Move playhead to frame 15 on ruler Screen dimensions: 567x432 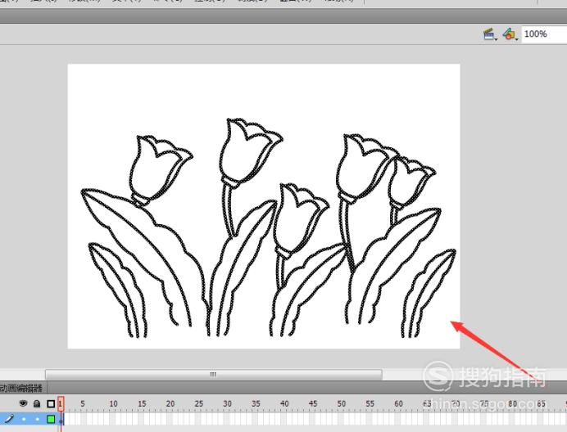coord(142,403)
